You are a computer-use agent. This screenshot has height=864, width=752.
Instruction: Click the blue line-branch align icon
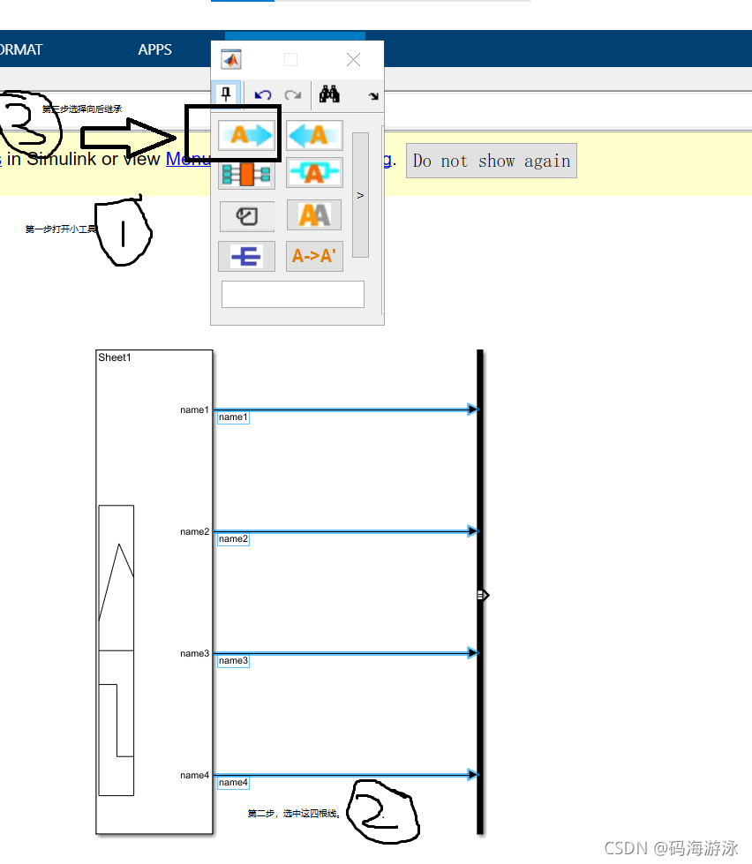point(246,256)
